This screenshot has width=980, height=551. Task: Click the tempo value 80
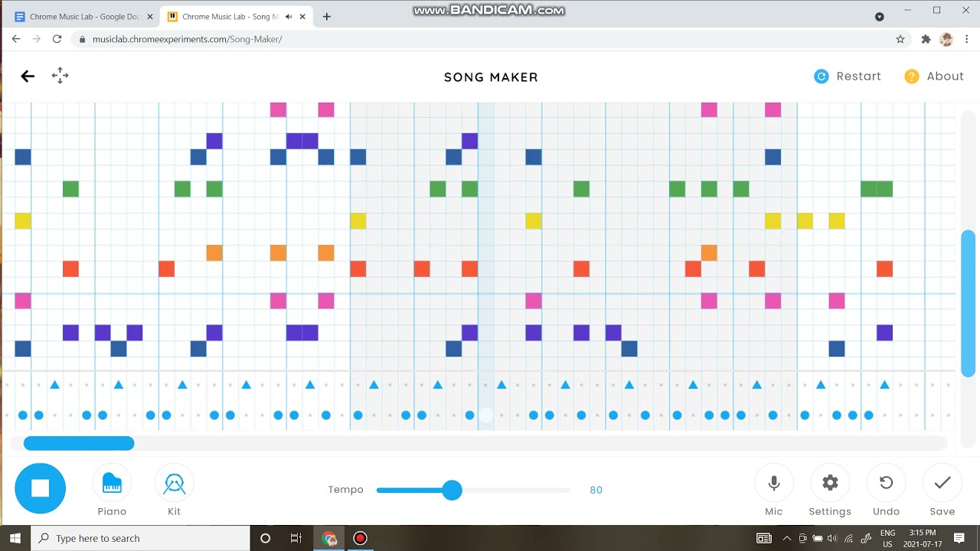[x=596, y=490]
